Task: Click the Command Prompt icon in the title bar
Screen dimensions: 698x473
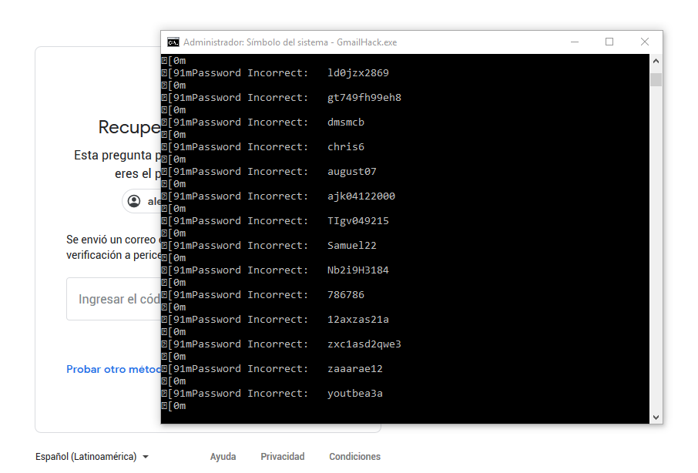Action: click(173, 42)
